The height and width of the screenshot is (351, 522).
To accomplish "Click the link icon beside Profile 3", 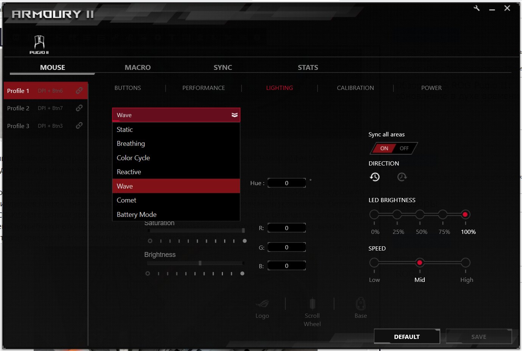I will click(79, 125).
